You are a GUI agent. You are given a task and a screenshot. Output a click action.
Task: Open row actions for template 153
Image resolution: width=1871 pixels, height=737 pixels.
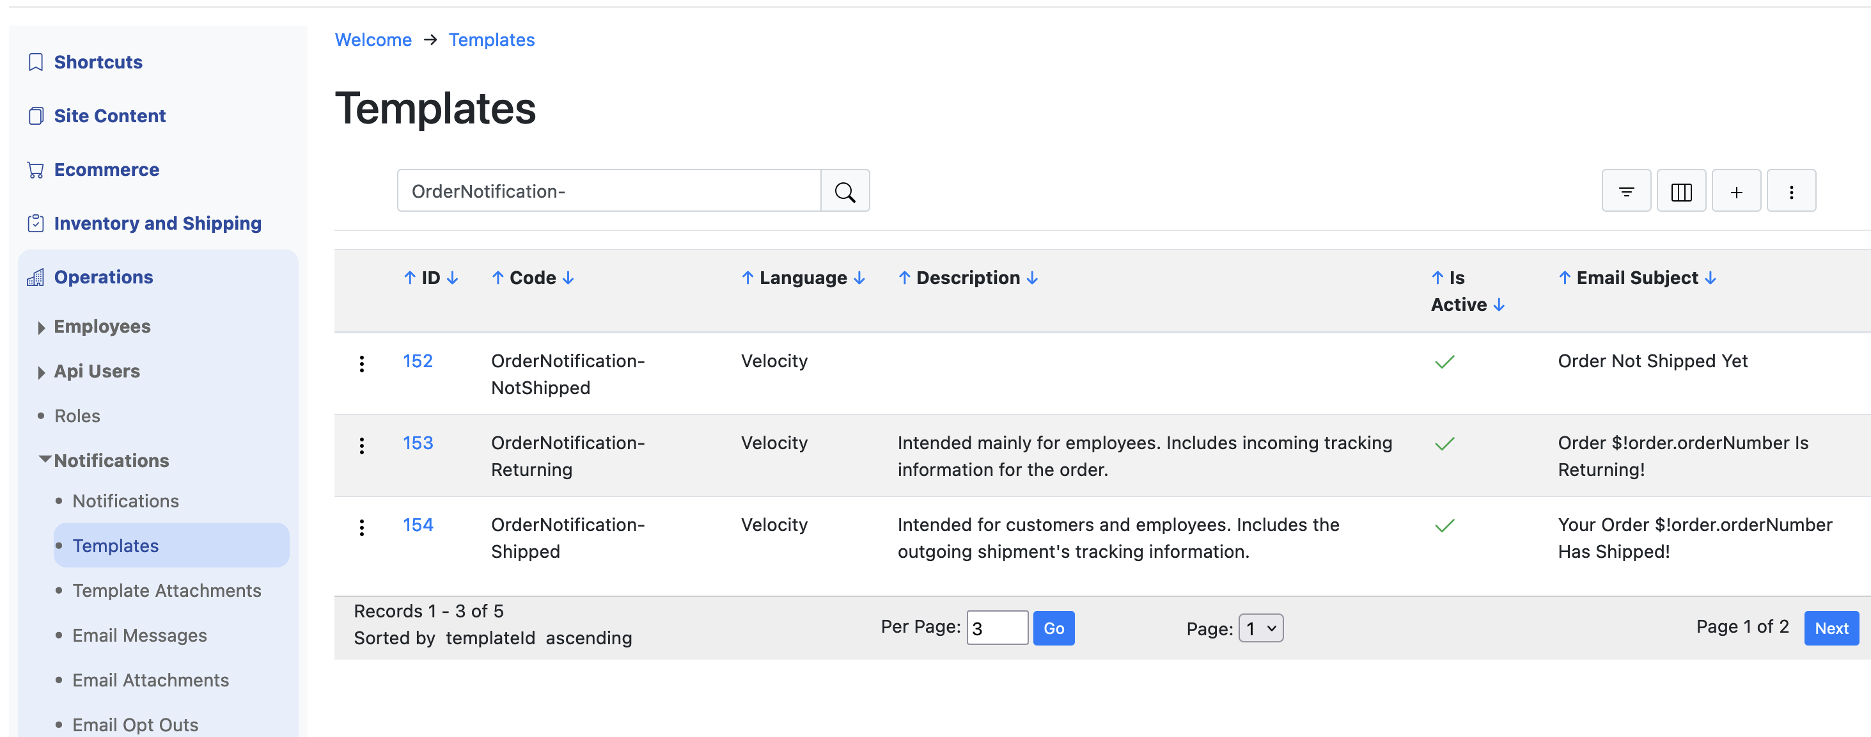click(362, 445)
